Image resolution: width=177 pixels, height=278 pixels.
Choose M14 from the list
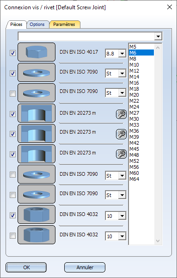coord(141,77)
